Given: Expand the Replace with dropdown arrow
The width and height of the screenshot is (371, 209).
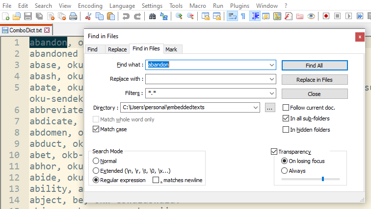Looking at the screenshot, I should click(272, 79).
